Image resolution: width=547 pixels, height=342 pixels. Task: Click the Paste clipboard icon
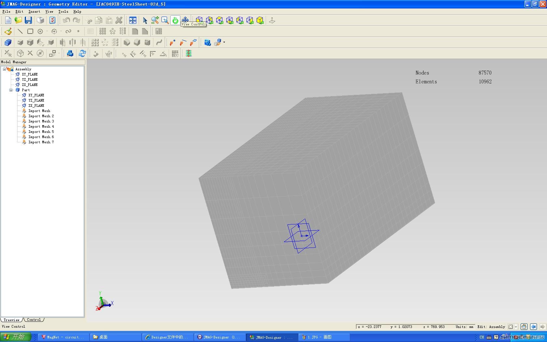click(x=109, y=21)
